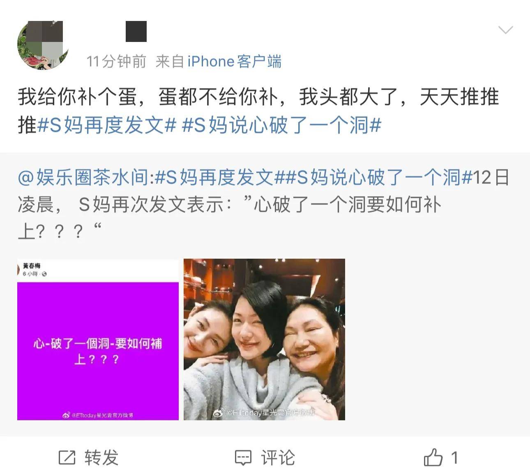The image size is (530, 468).
Task: Tap the comment bubble icon
Action: point(243,457)
